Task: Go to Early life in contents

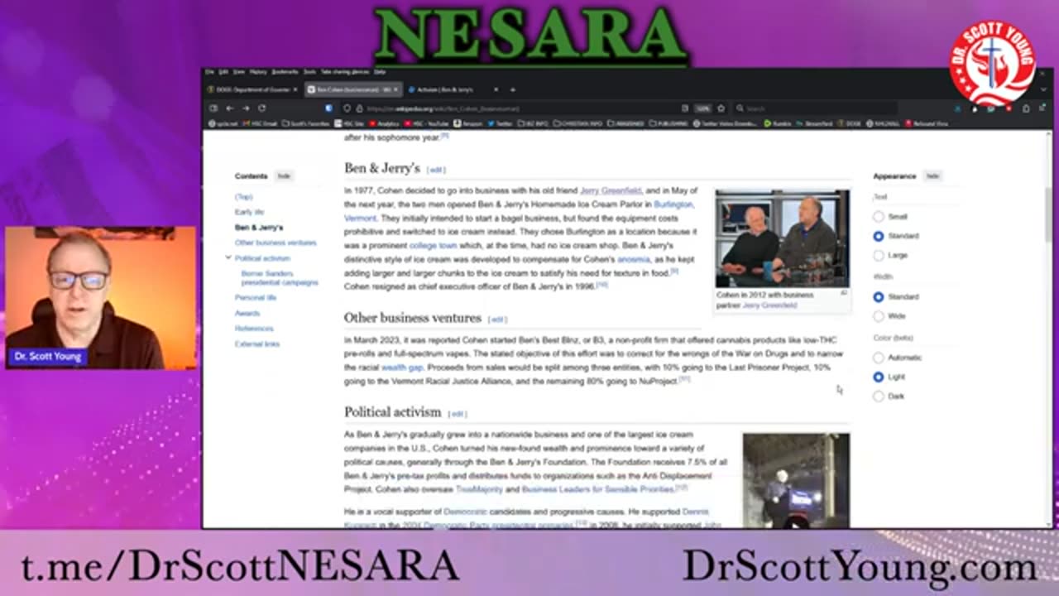Action: 249,212
